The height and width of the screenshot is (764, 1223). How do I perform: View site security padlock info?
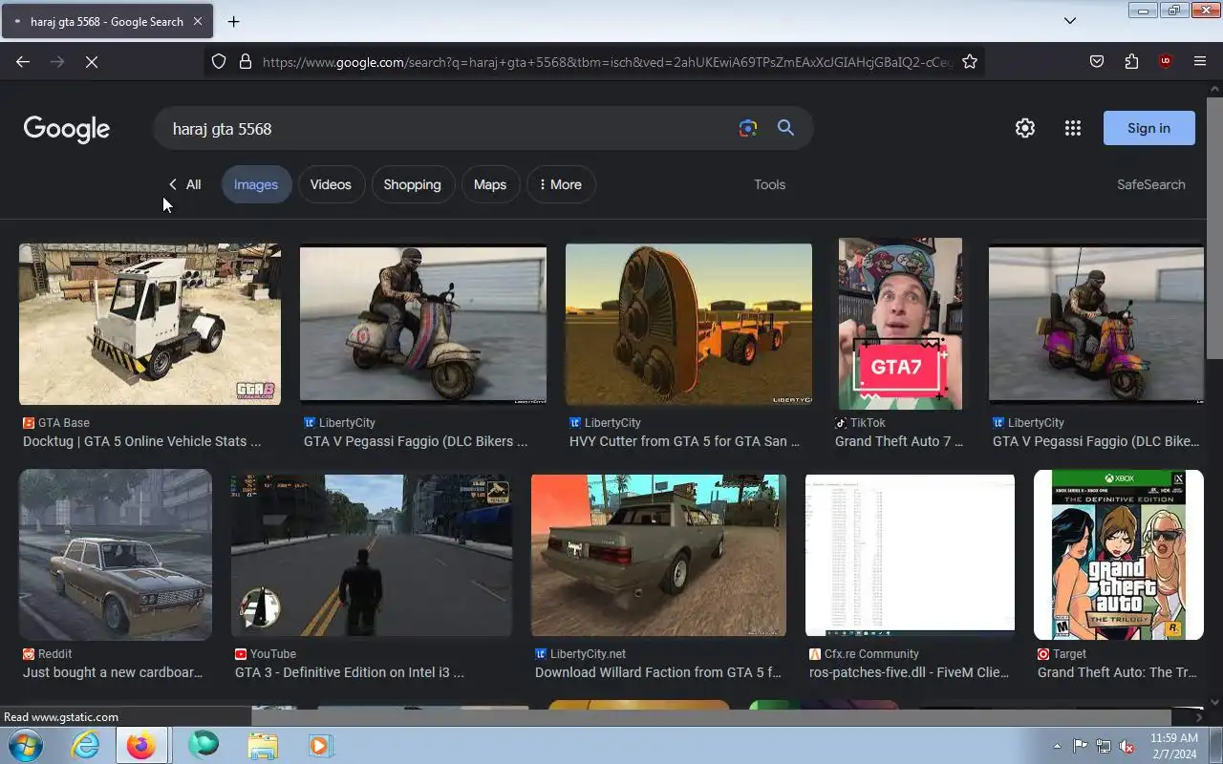(x=246, y=61)
